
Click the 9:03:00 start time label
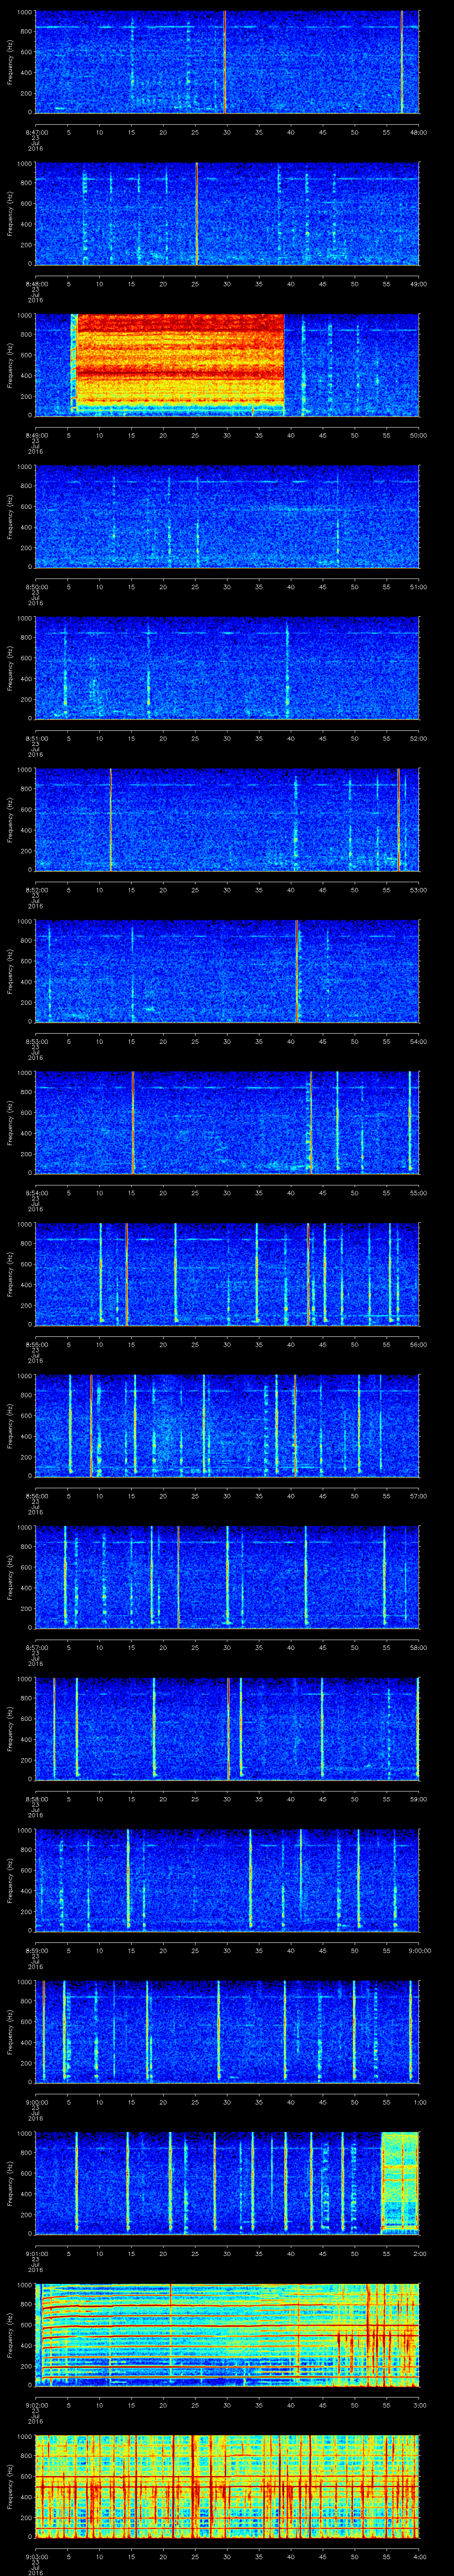(36, 2557)
